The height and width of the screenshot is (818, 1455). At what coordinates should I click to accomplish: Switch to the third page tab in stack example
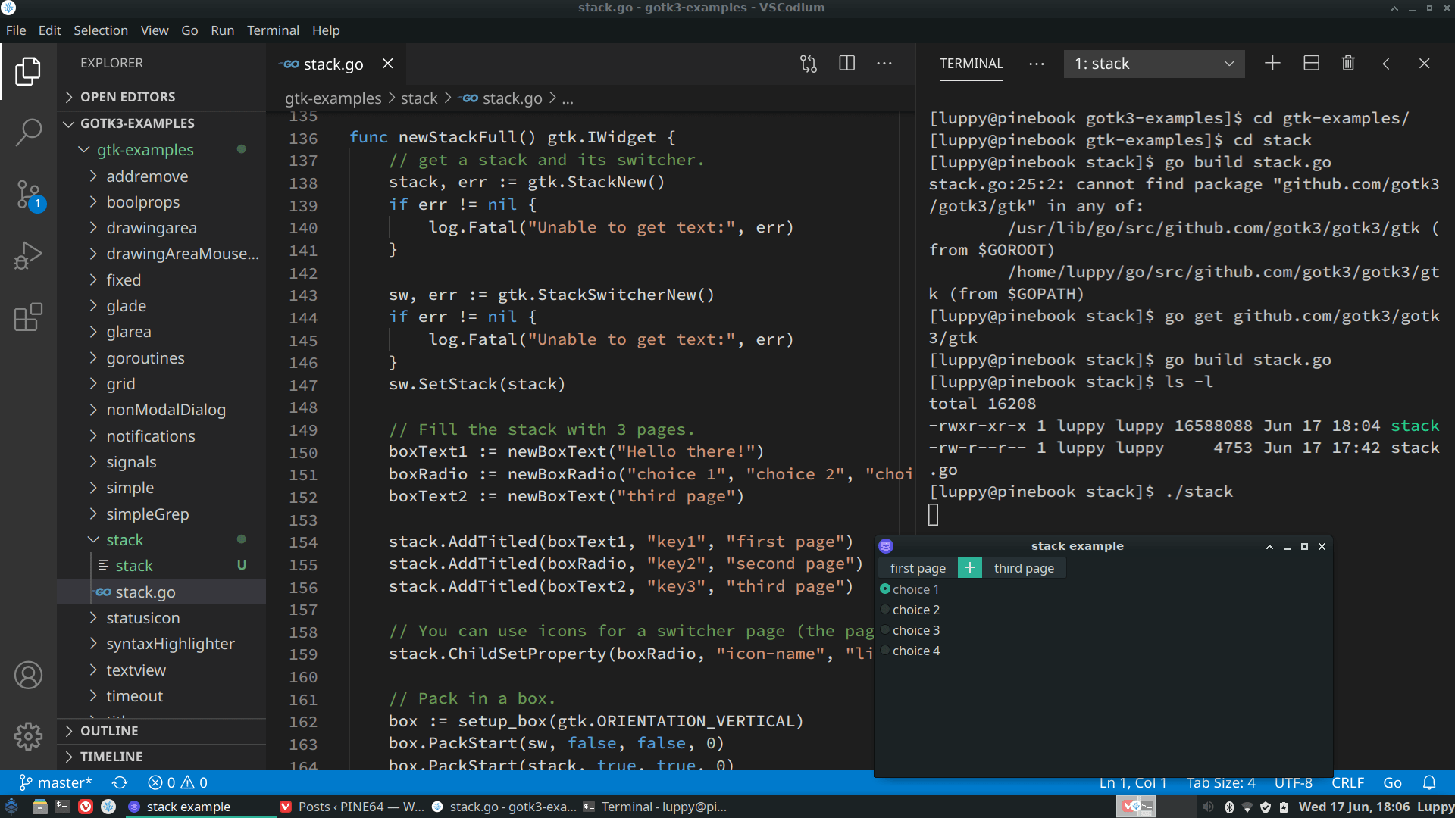pos(1023,567)
